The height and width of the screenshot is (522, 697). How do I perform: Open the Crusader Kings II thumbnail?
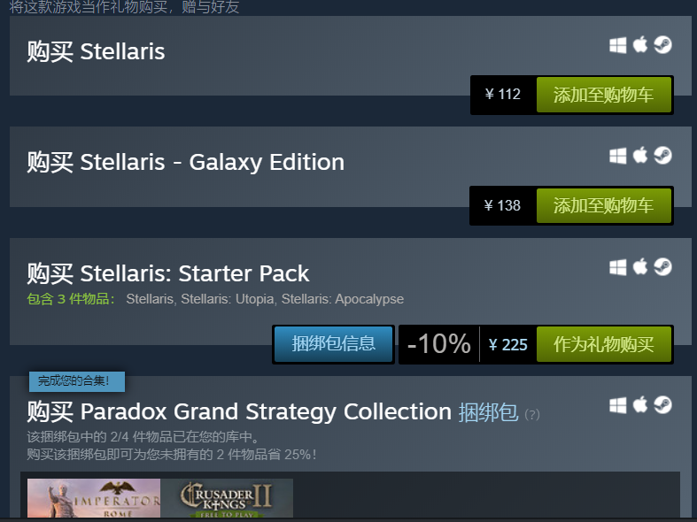pyautogui.click(x=227, y=498)
